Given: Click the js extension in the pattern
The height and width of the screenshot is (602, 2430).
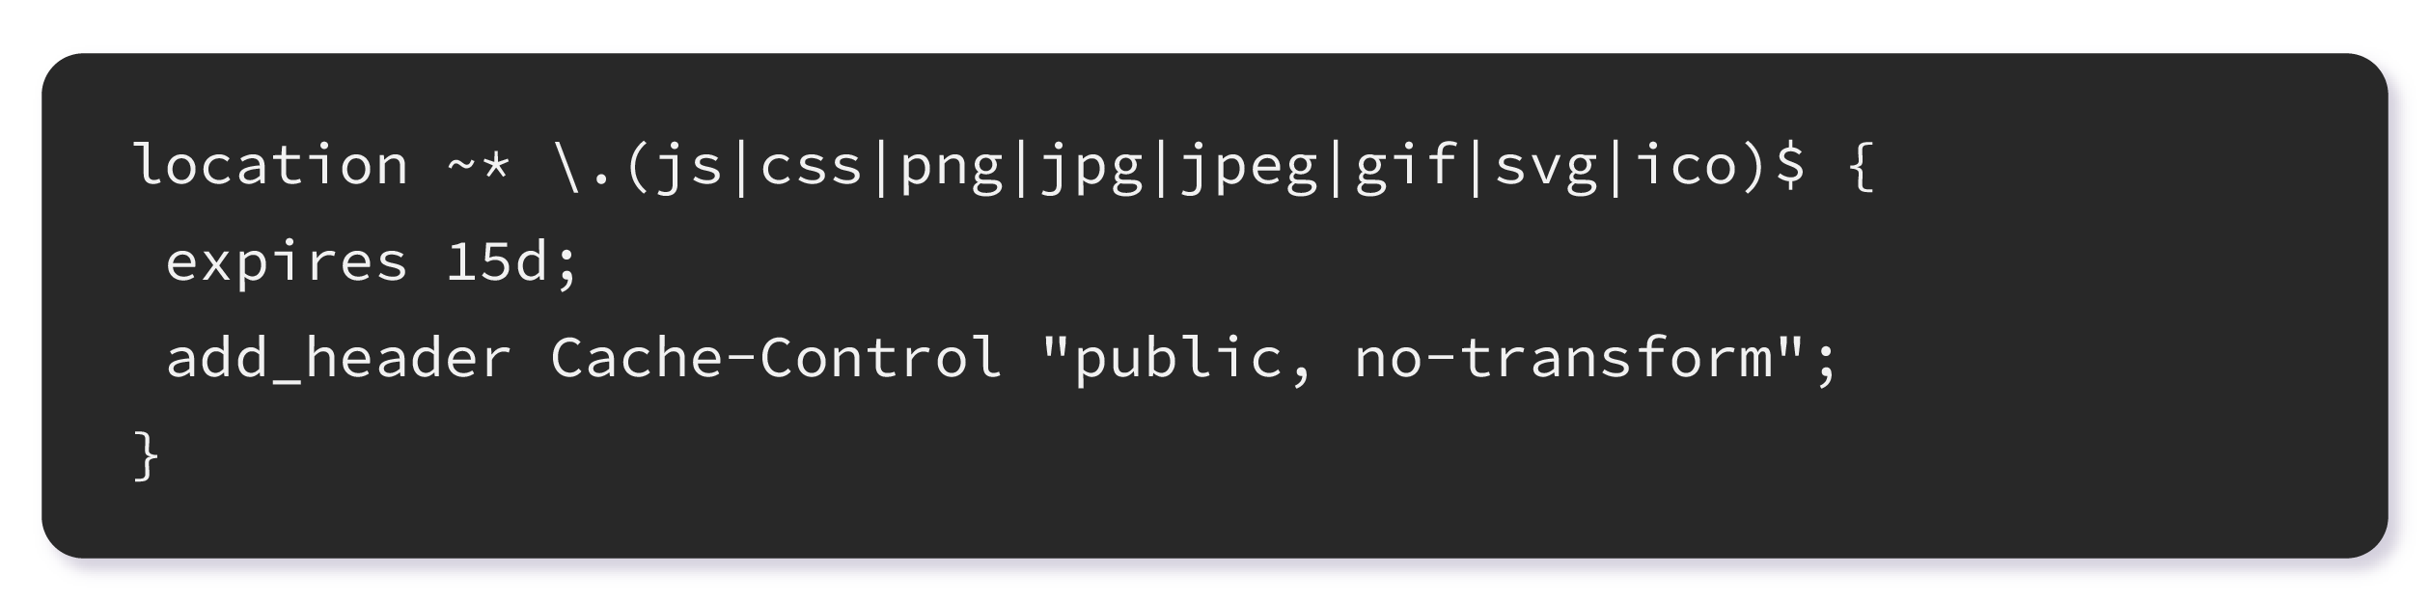Looking at the screenshot, I should coord(690,166).
